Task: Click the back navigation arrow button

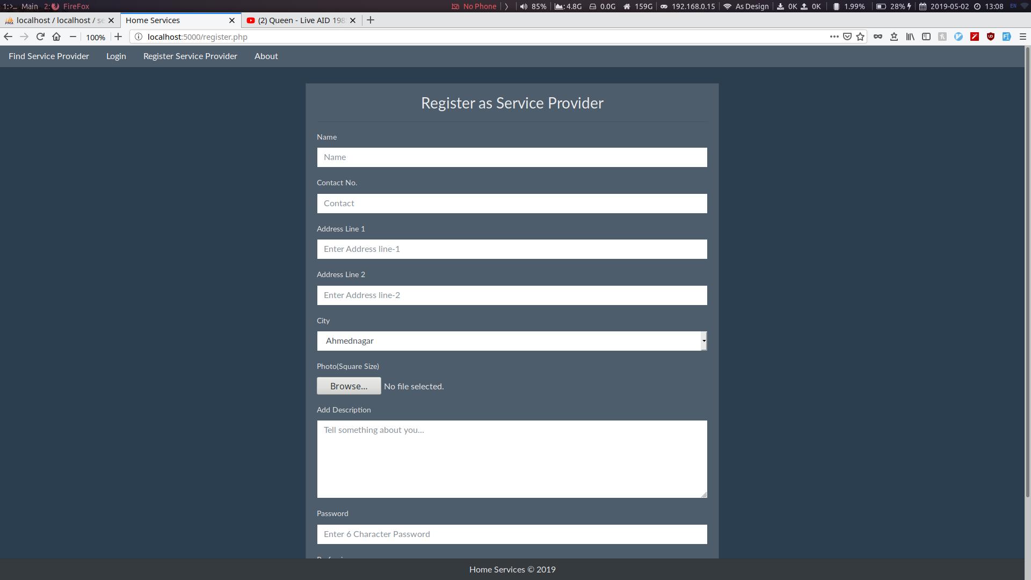Action: pyautogui.click(x=9, y=37)
